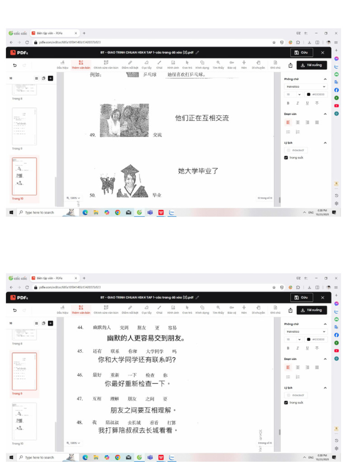The width and height of the screenshot is (347, 462).
Task: Open Tìm thấy search tool in question-44 window
Action: click(218, 310)
